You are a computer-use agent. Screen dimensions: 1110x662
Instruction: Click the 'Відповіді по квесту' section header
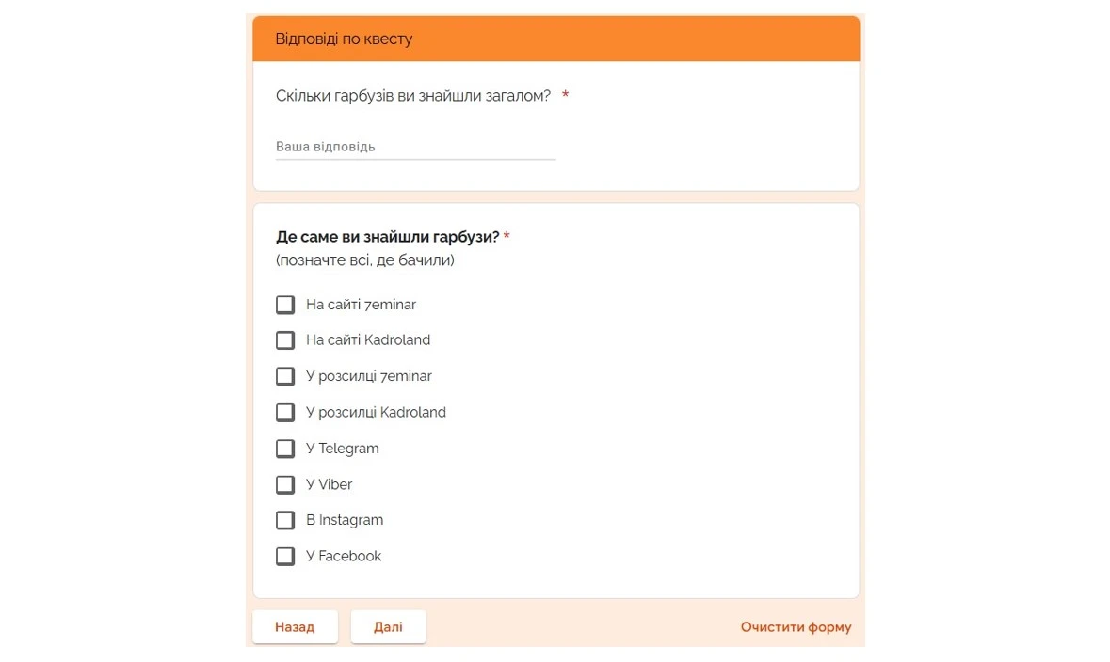(344, 39)
